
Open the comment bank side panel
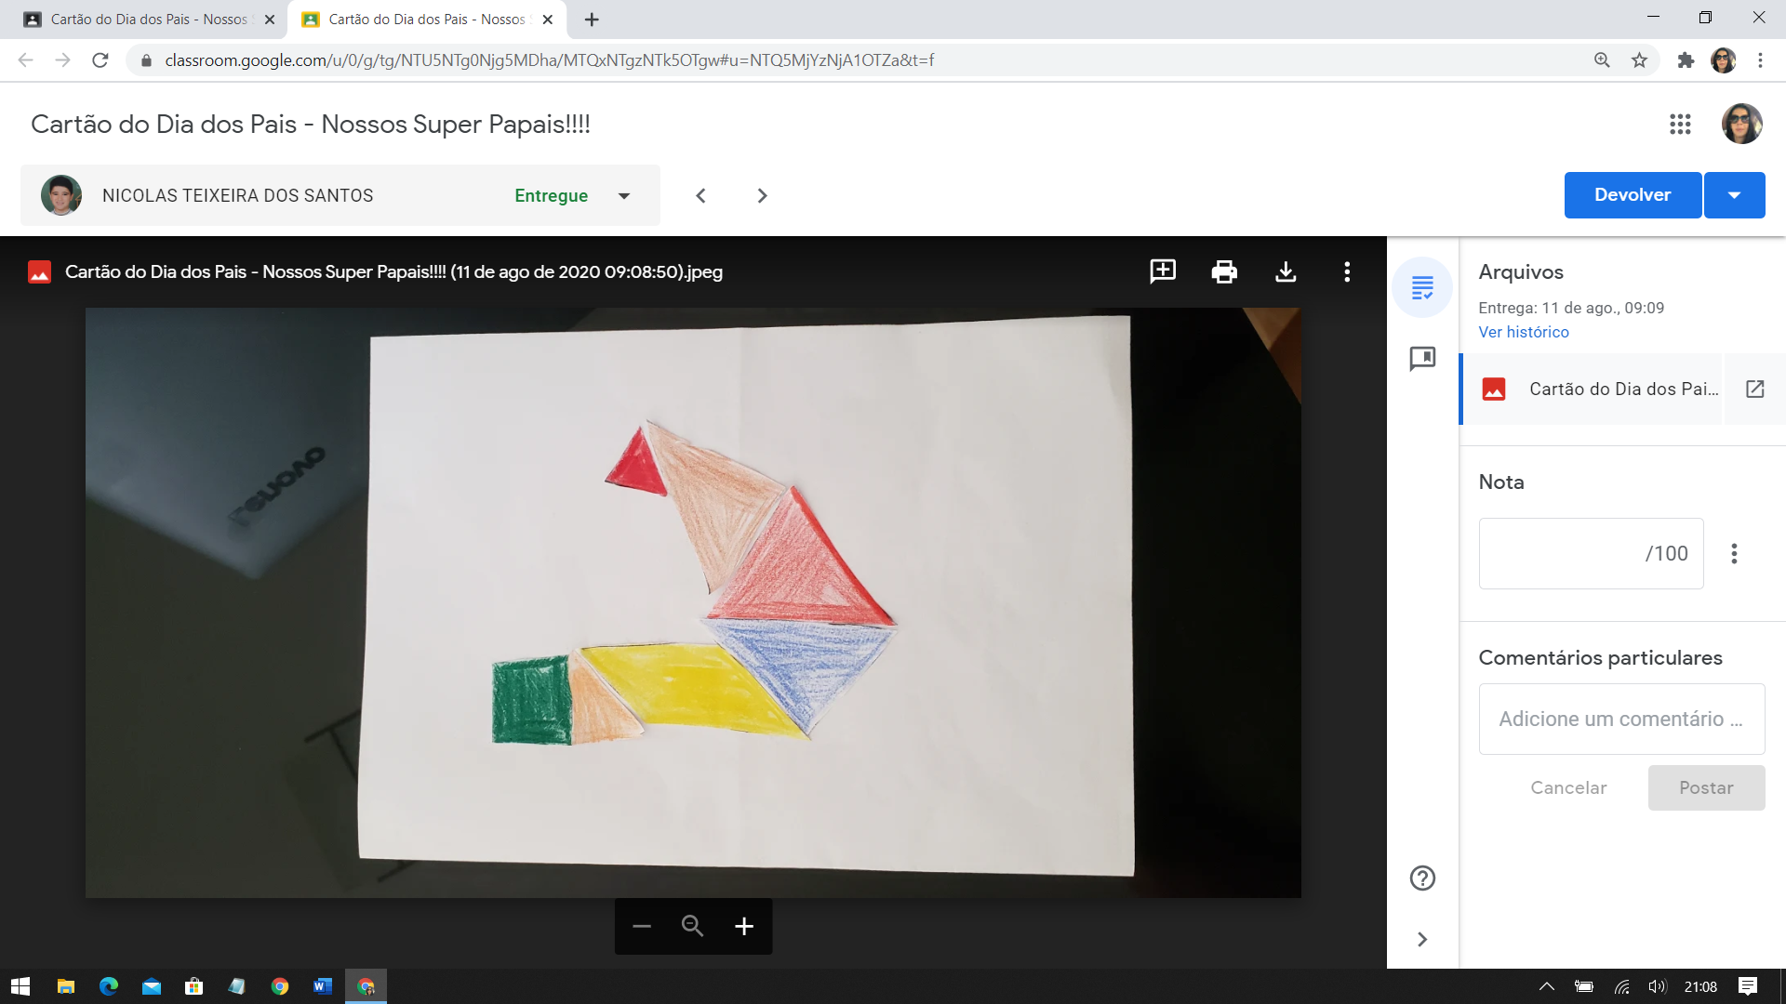[1422, 359]
